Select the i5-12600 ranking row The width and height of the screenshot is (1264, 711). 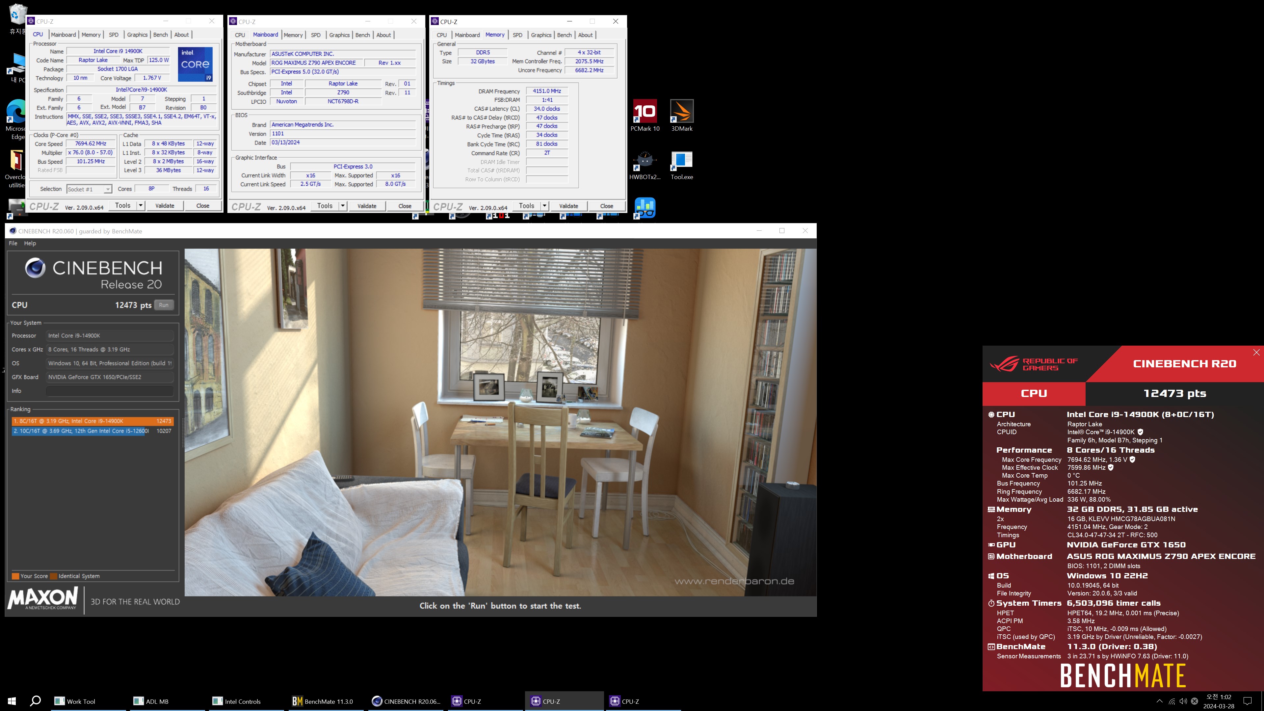(x=93, y=431)
